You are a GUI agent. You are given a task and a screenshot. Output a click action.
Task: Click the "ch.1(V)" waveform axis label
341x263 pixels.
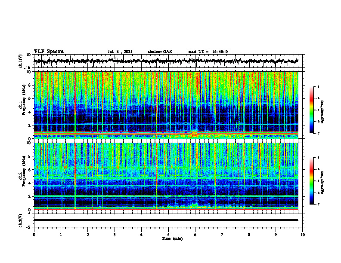[20, 61]
